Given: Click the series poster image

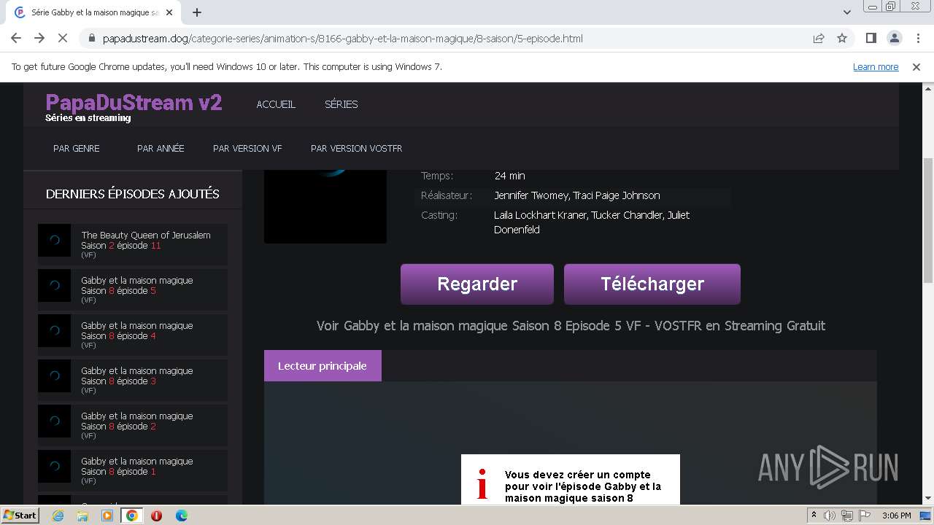Looking at the screenshot, I should click(325, 207).
